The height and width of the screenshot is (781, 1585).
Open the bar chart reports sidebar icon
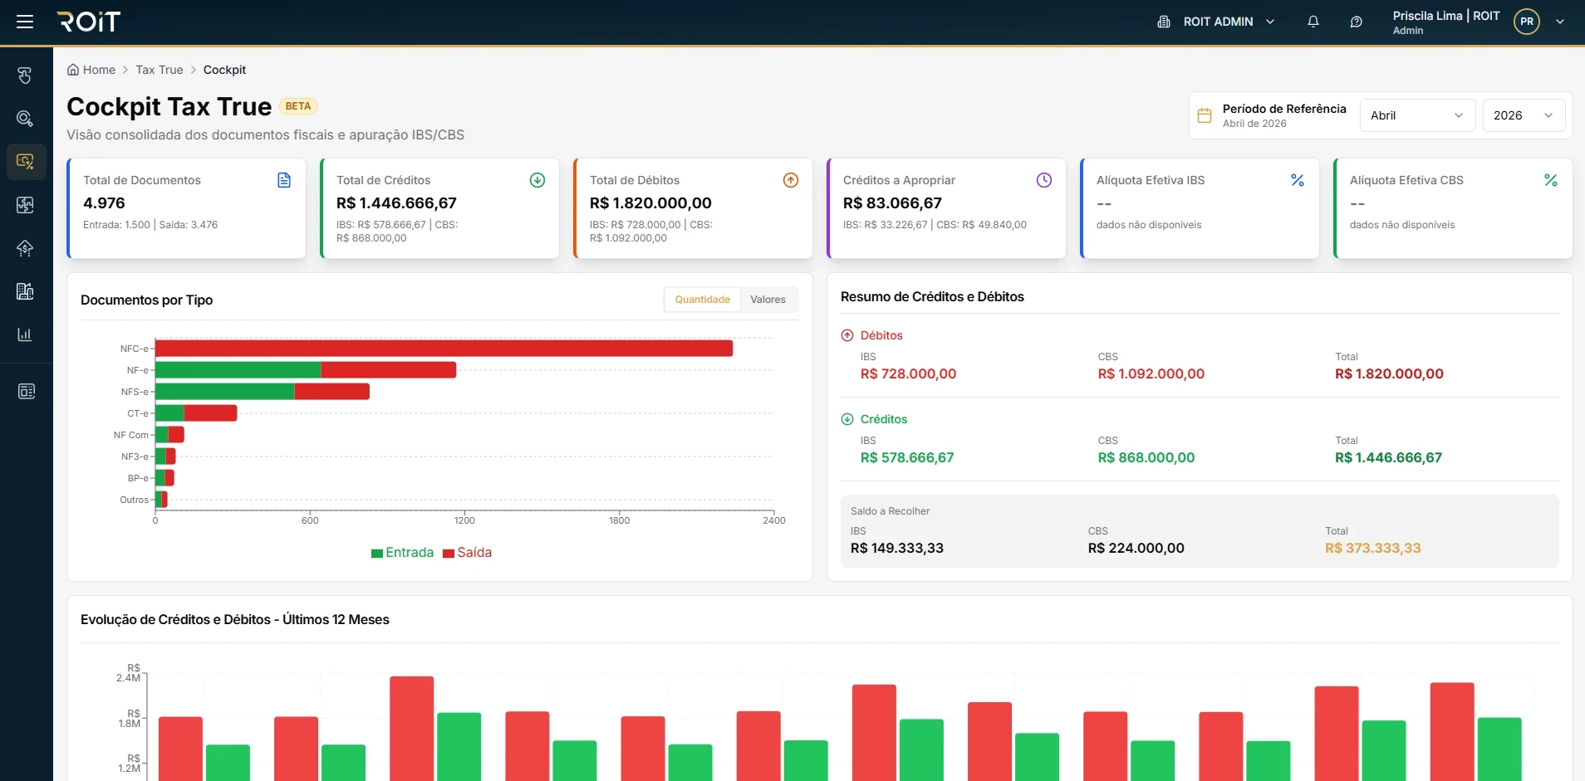(25, 334)
